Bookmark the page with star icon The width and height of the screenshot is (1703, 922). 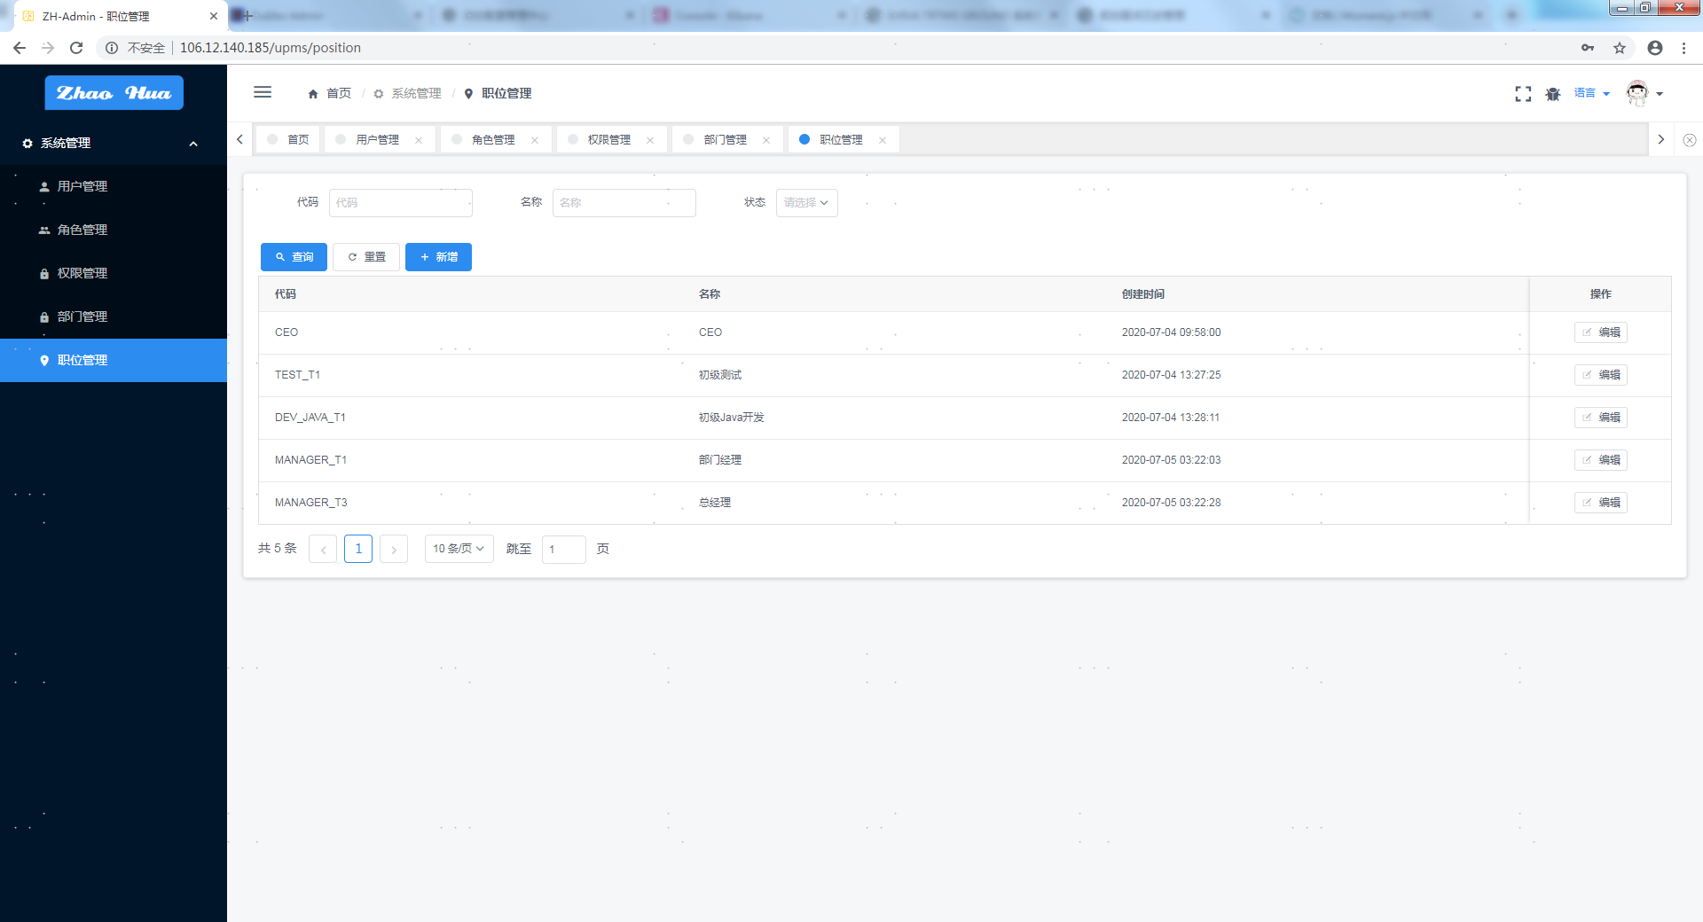pyautogui.click(x=1620, y=48)
